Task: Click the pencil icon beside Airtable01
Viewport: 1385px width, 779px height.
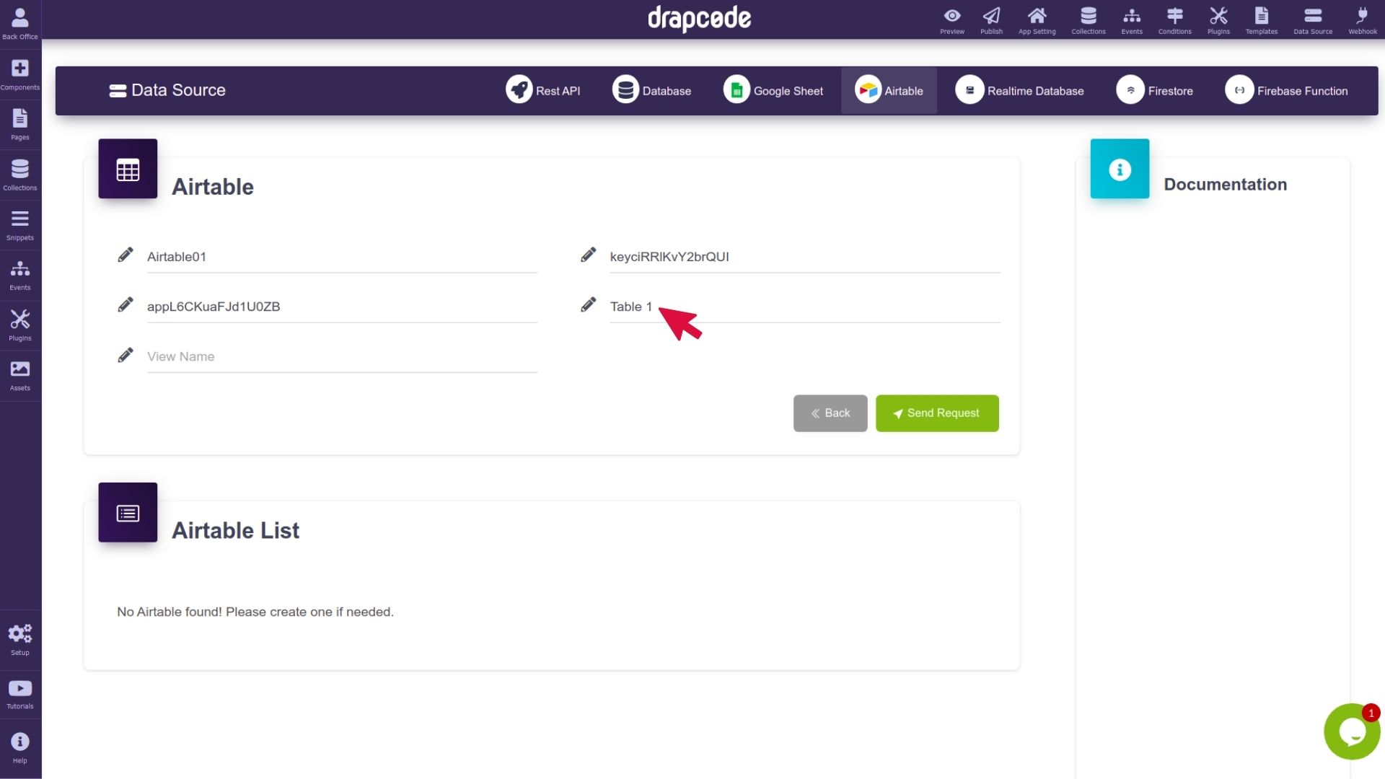Action: click(126, 255)
